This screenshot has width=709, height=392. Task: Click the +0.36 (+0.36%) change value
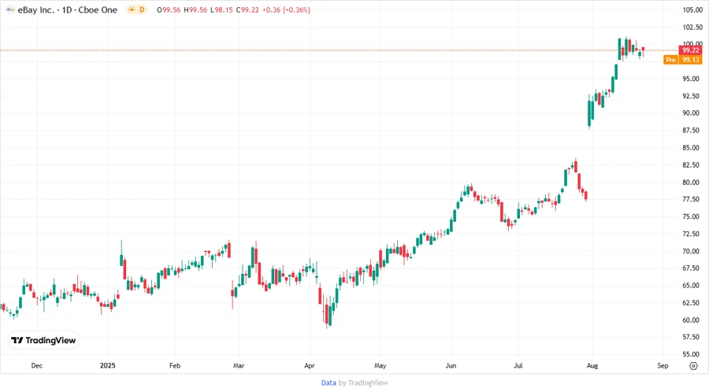pyautogui.click(x=286, y=10)
